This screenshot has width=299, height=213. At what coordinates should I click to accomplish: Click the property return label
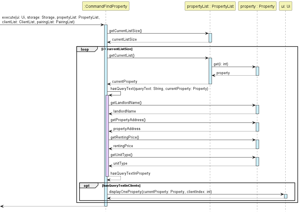point(223,73)
